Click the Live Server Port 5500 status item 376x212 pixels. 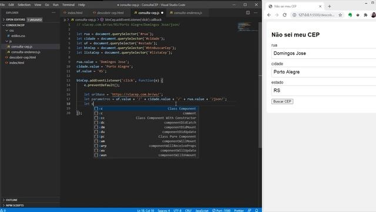pos(221,210)
